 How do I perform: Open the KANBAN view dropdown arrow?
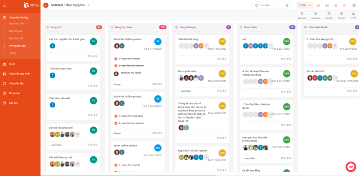pyautogui.click(x=88, y=5)
